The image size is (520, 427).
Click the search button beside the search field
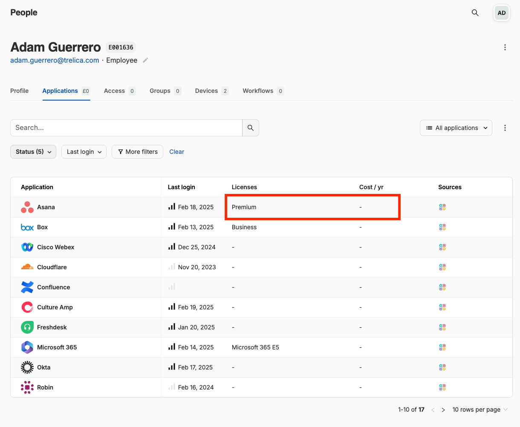[x=251, y=128]
